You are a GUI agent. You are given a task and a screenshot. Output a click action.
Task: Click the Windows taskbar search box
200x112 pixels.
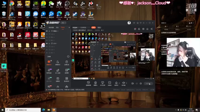23,110
